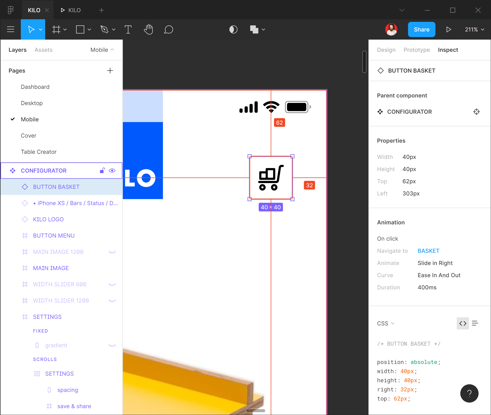
Task: Select the Text tool
Action: point(128,29)
